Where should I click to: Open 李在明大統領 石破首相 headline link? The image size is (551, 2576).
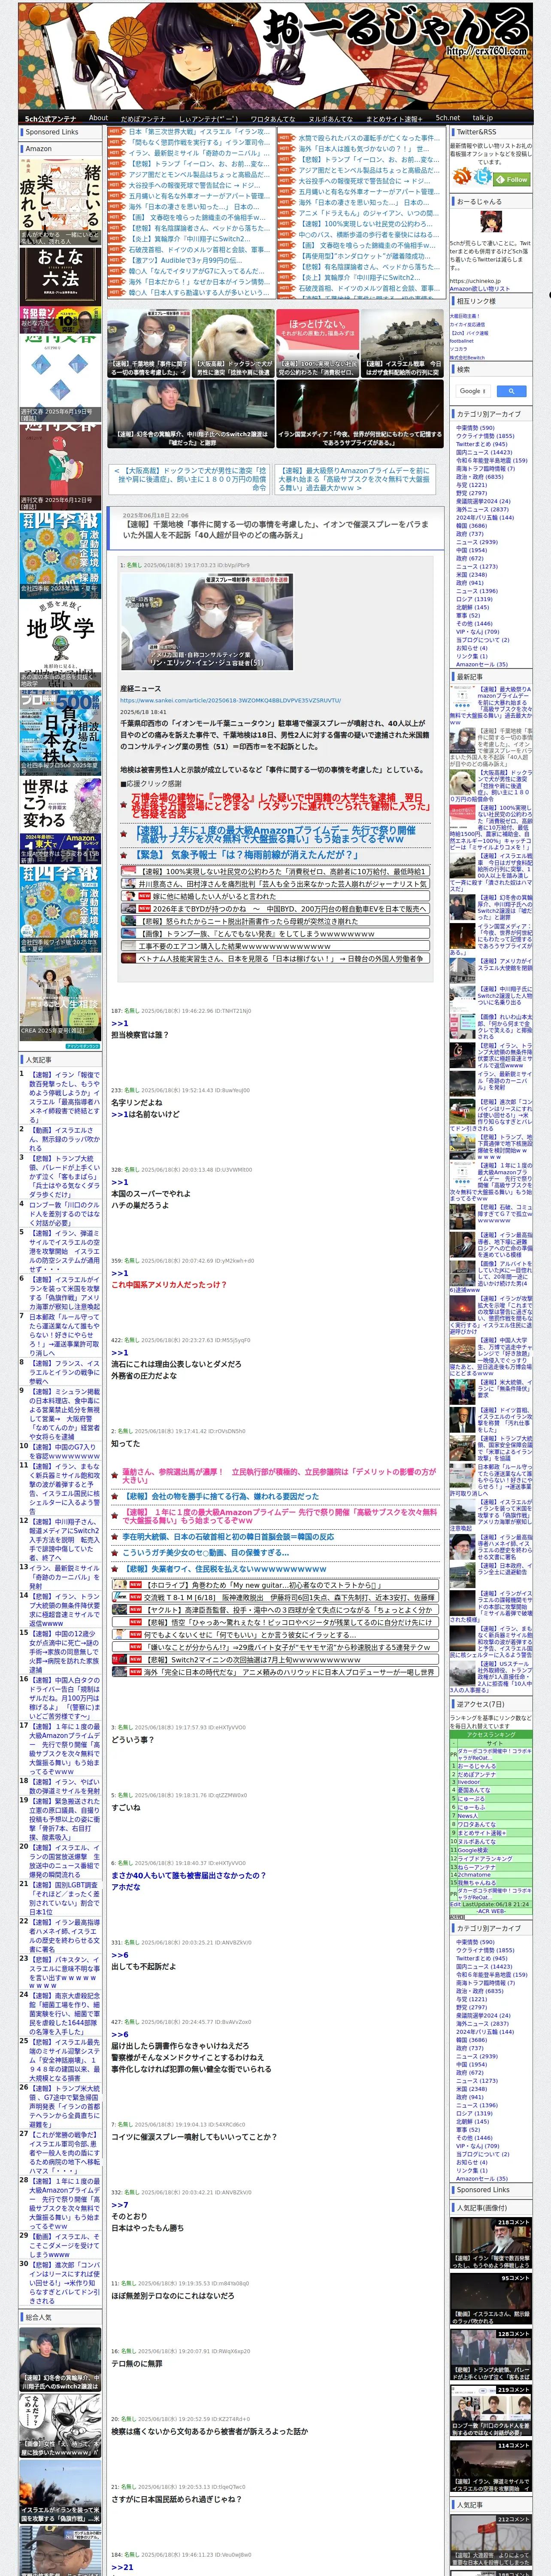228,1536
